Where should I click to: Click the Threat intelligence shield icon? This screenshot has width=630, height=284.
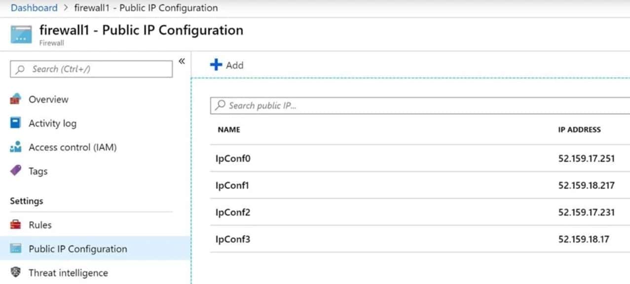[x=16, y=273]
